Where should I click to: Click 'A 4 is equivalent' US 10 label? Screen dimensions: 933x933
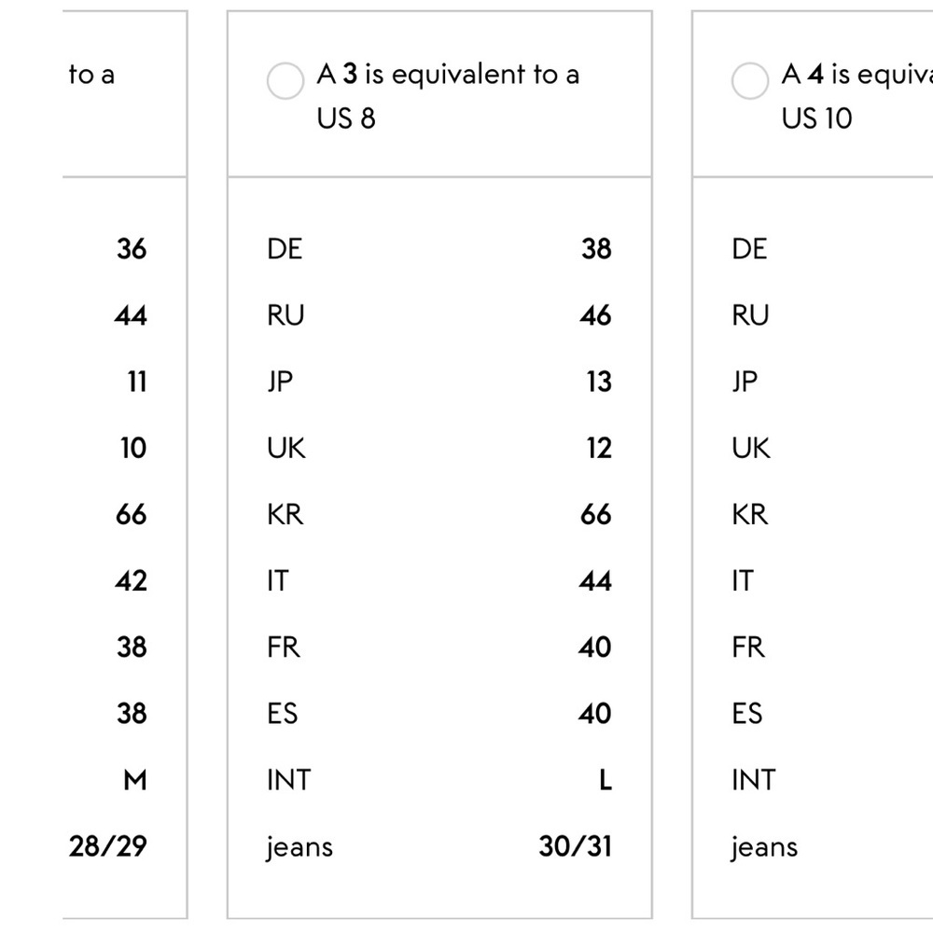pos(856,96)
